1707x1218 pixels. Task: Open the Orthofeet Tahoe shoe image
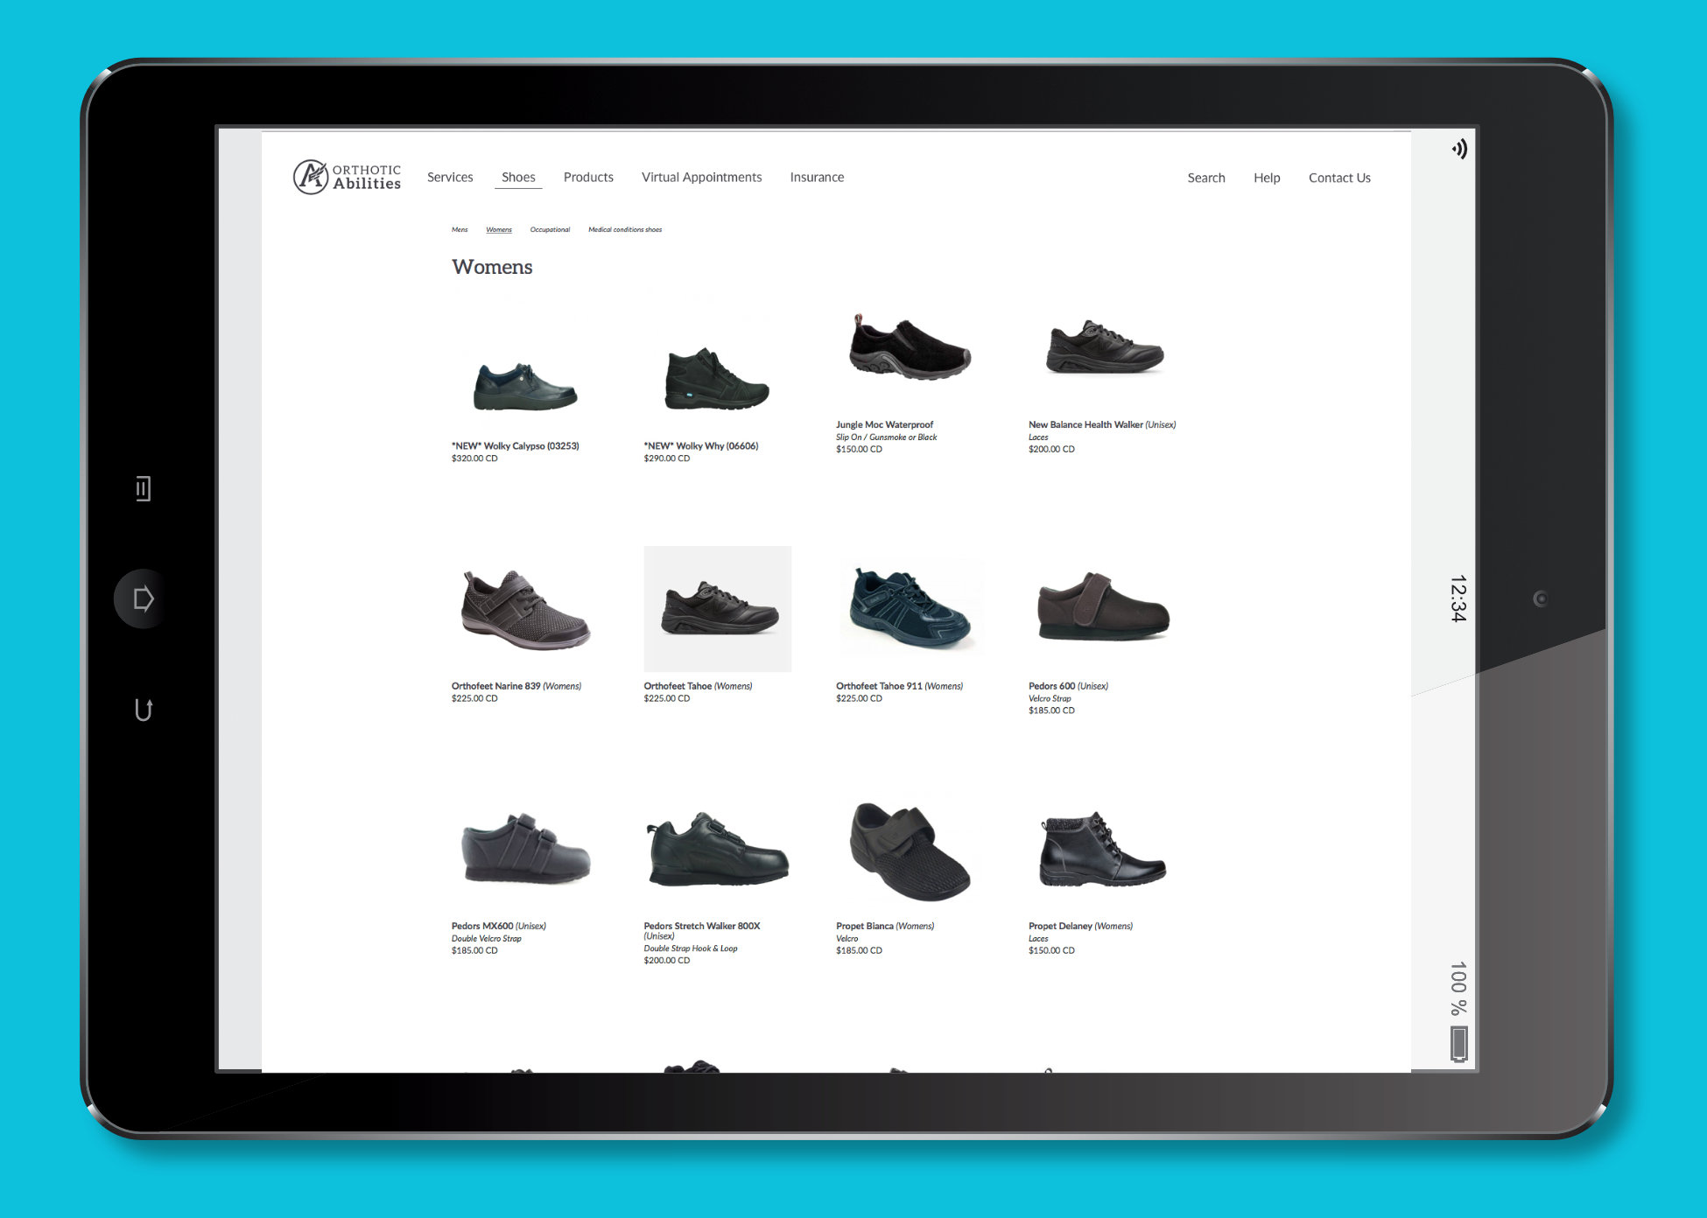click(718, 609)
